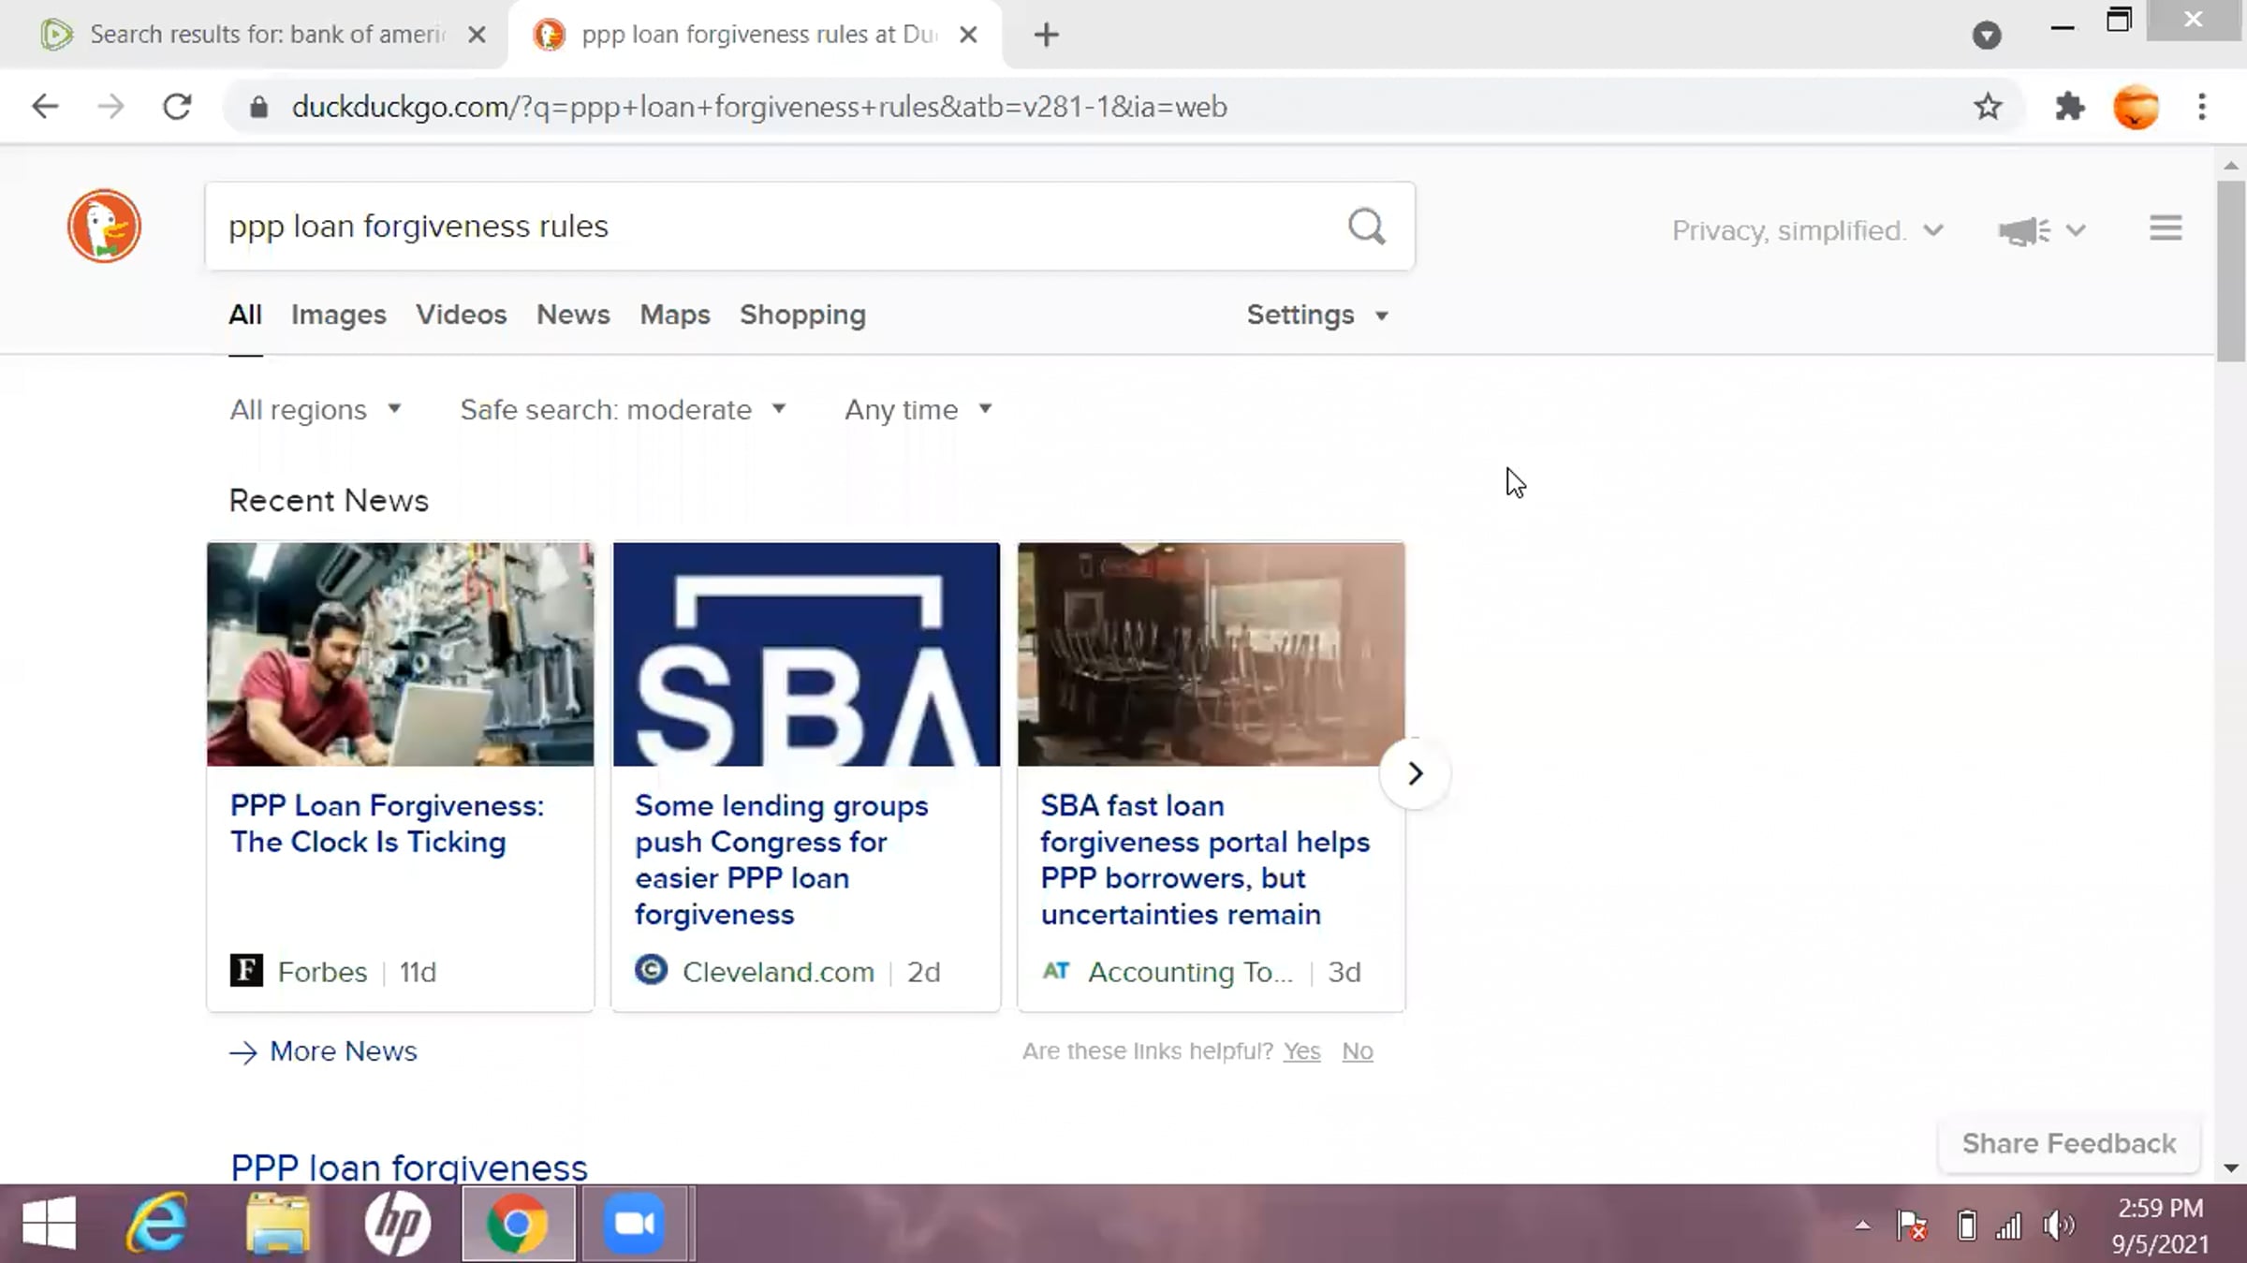Close the bank of america search tab
Screen dimensions: 2247x1263
(x=477, y=35)
